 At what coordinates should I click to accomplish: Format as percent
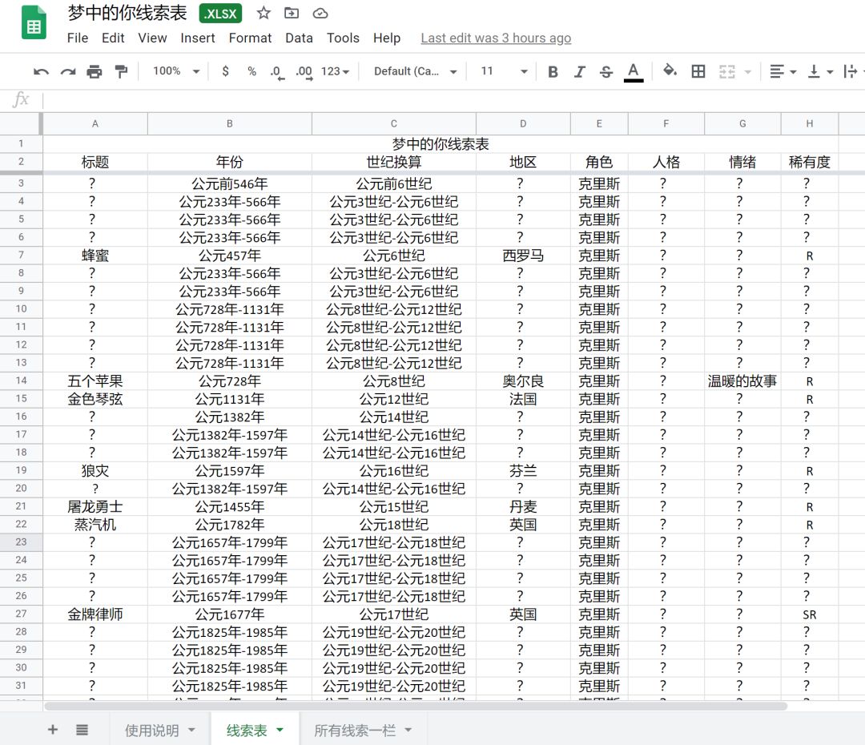251,71
